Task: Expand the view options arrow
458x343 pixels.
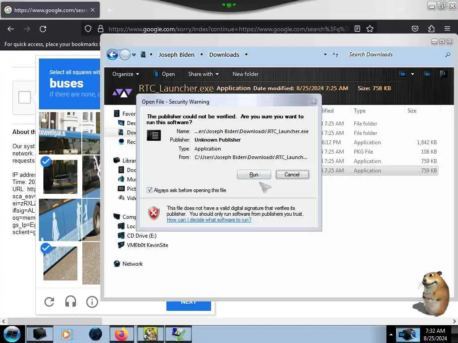Action: (x=412, y=74)
